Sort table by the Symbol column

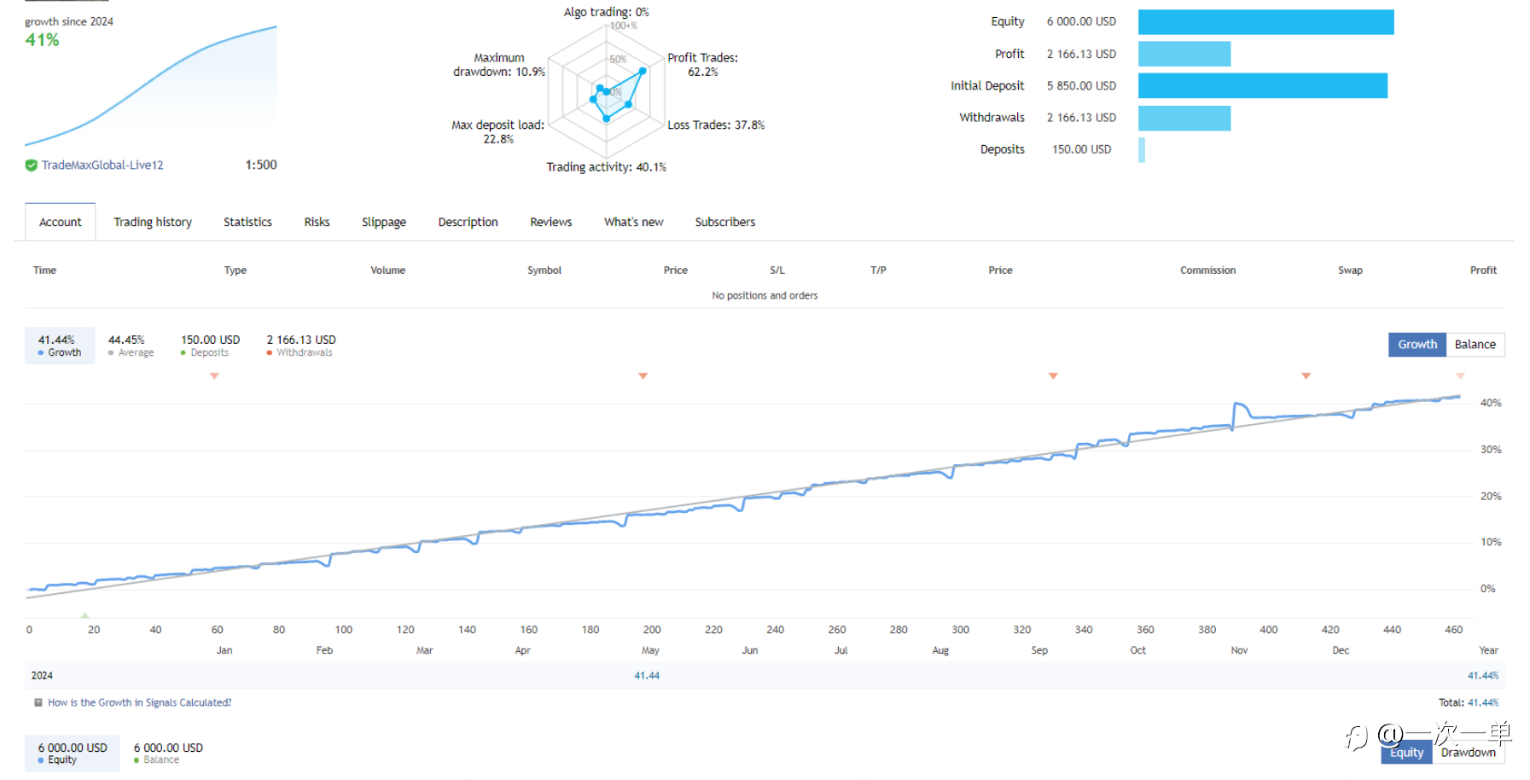[544, 271]
